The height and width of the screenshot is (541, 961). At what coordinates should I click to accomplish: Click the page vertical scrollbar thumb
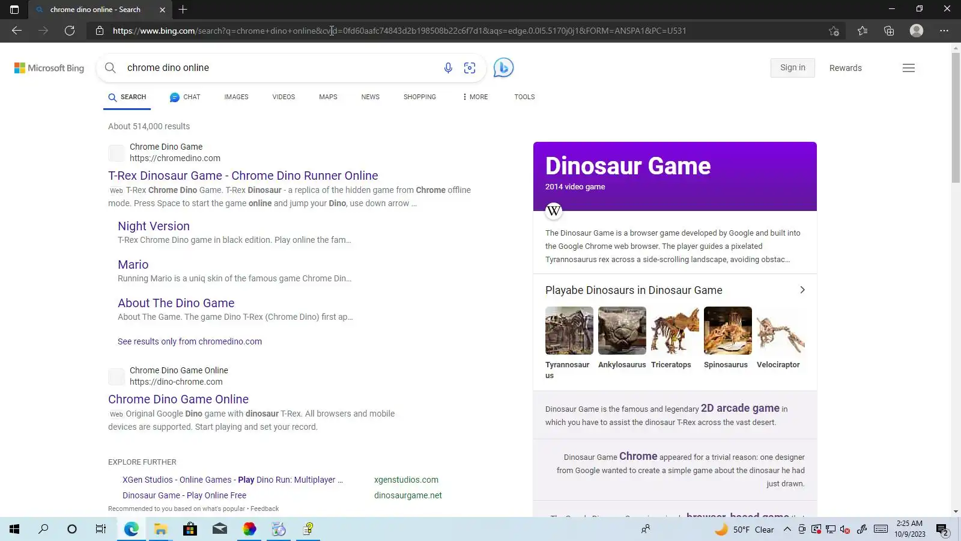click(x=956, y=117)
